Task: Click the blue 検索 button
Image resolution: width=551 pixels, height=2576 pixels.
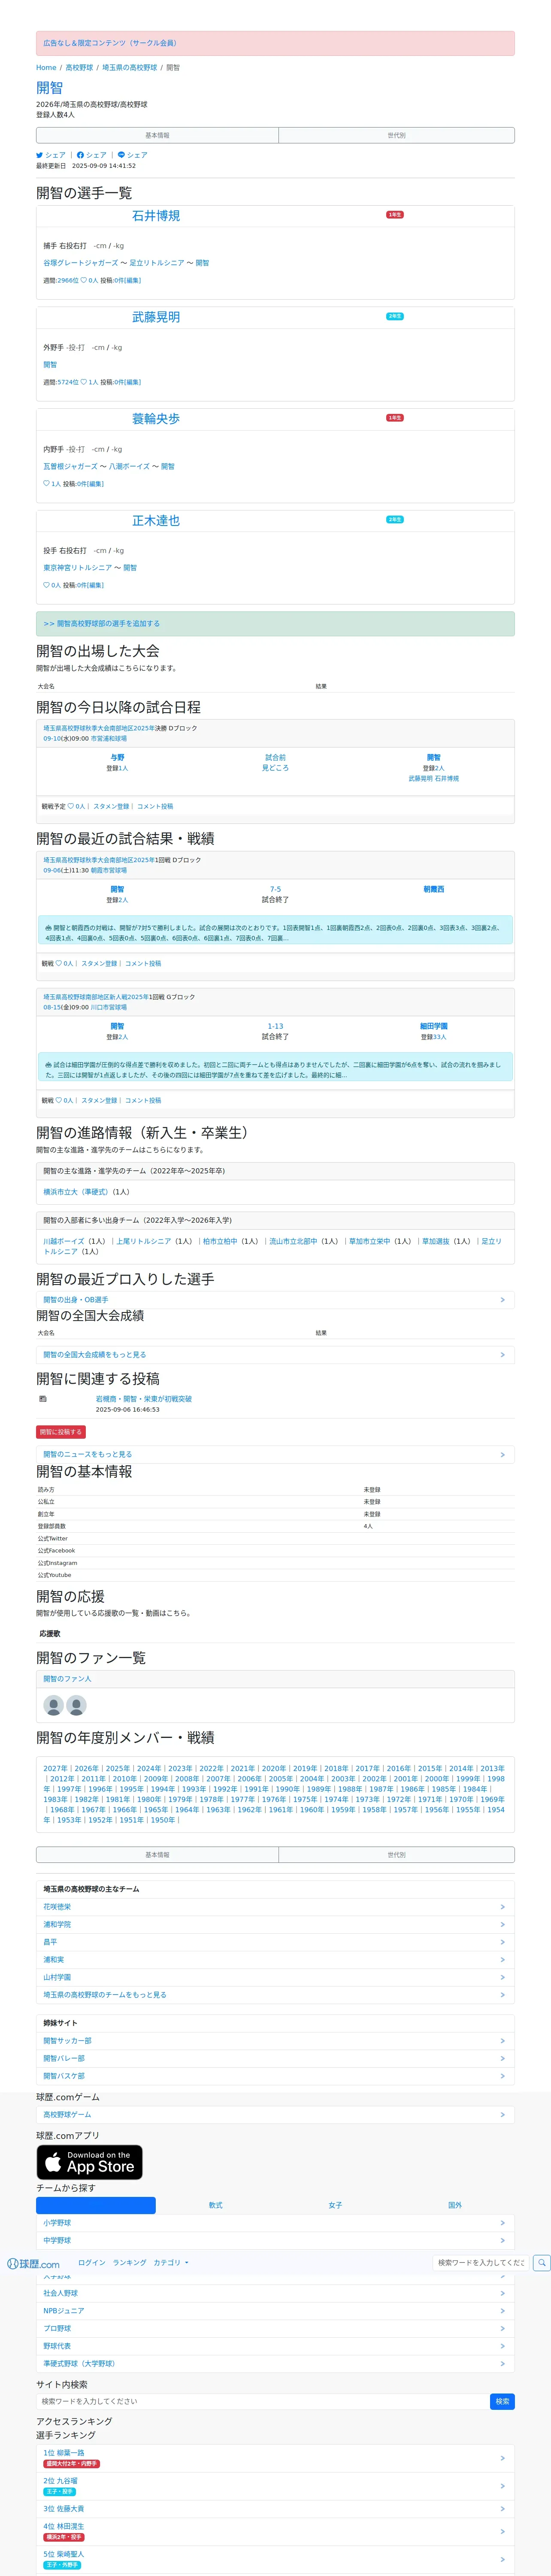Action: pos(502,2401)
